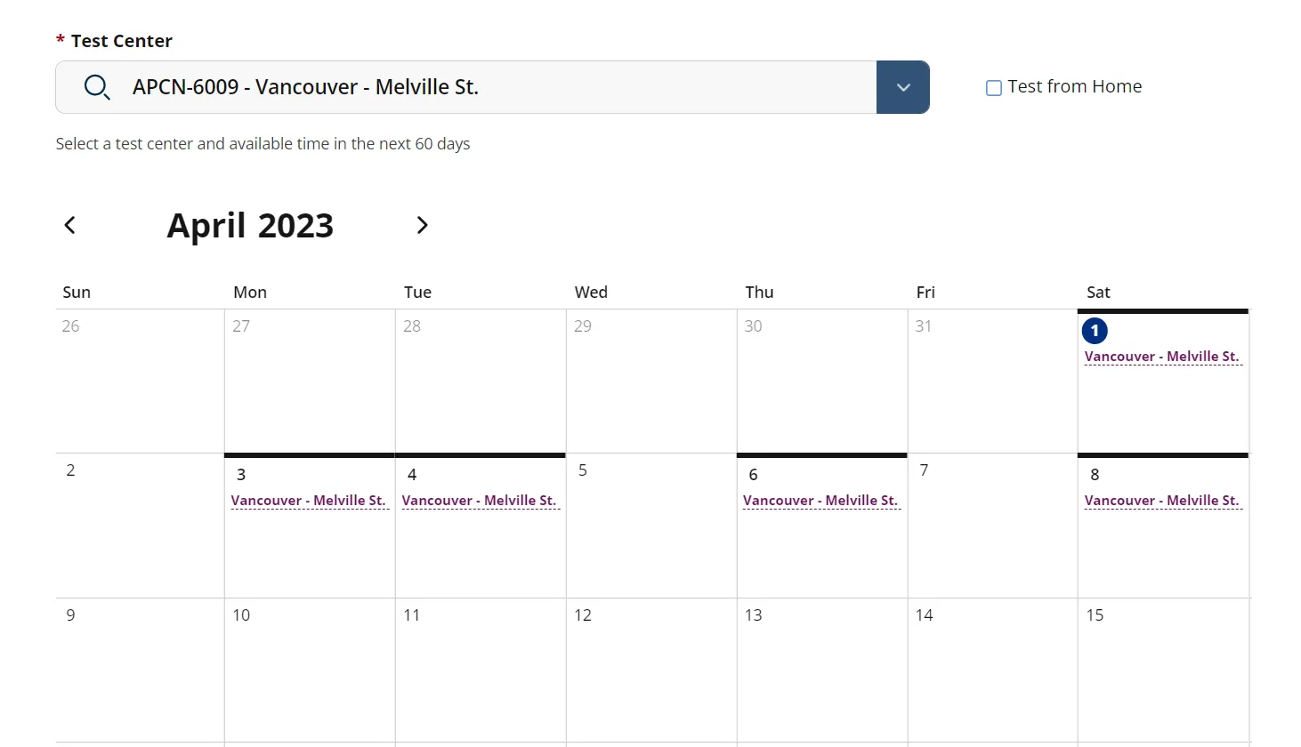Enable the Test from Home checkbox

click(x=994, y=88)
